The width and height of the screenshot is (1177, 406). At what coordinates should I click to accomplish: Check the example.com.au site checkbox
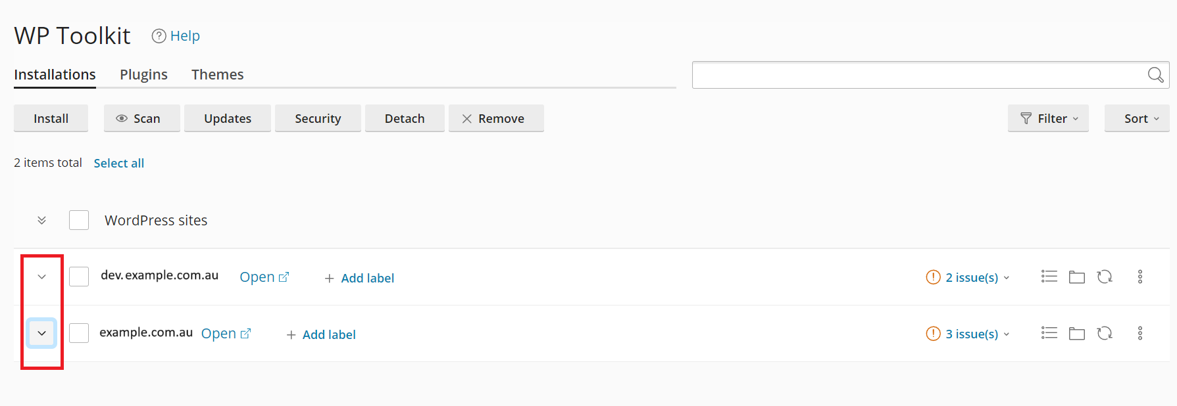79,333
